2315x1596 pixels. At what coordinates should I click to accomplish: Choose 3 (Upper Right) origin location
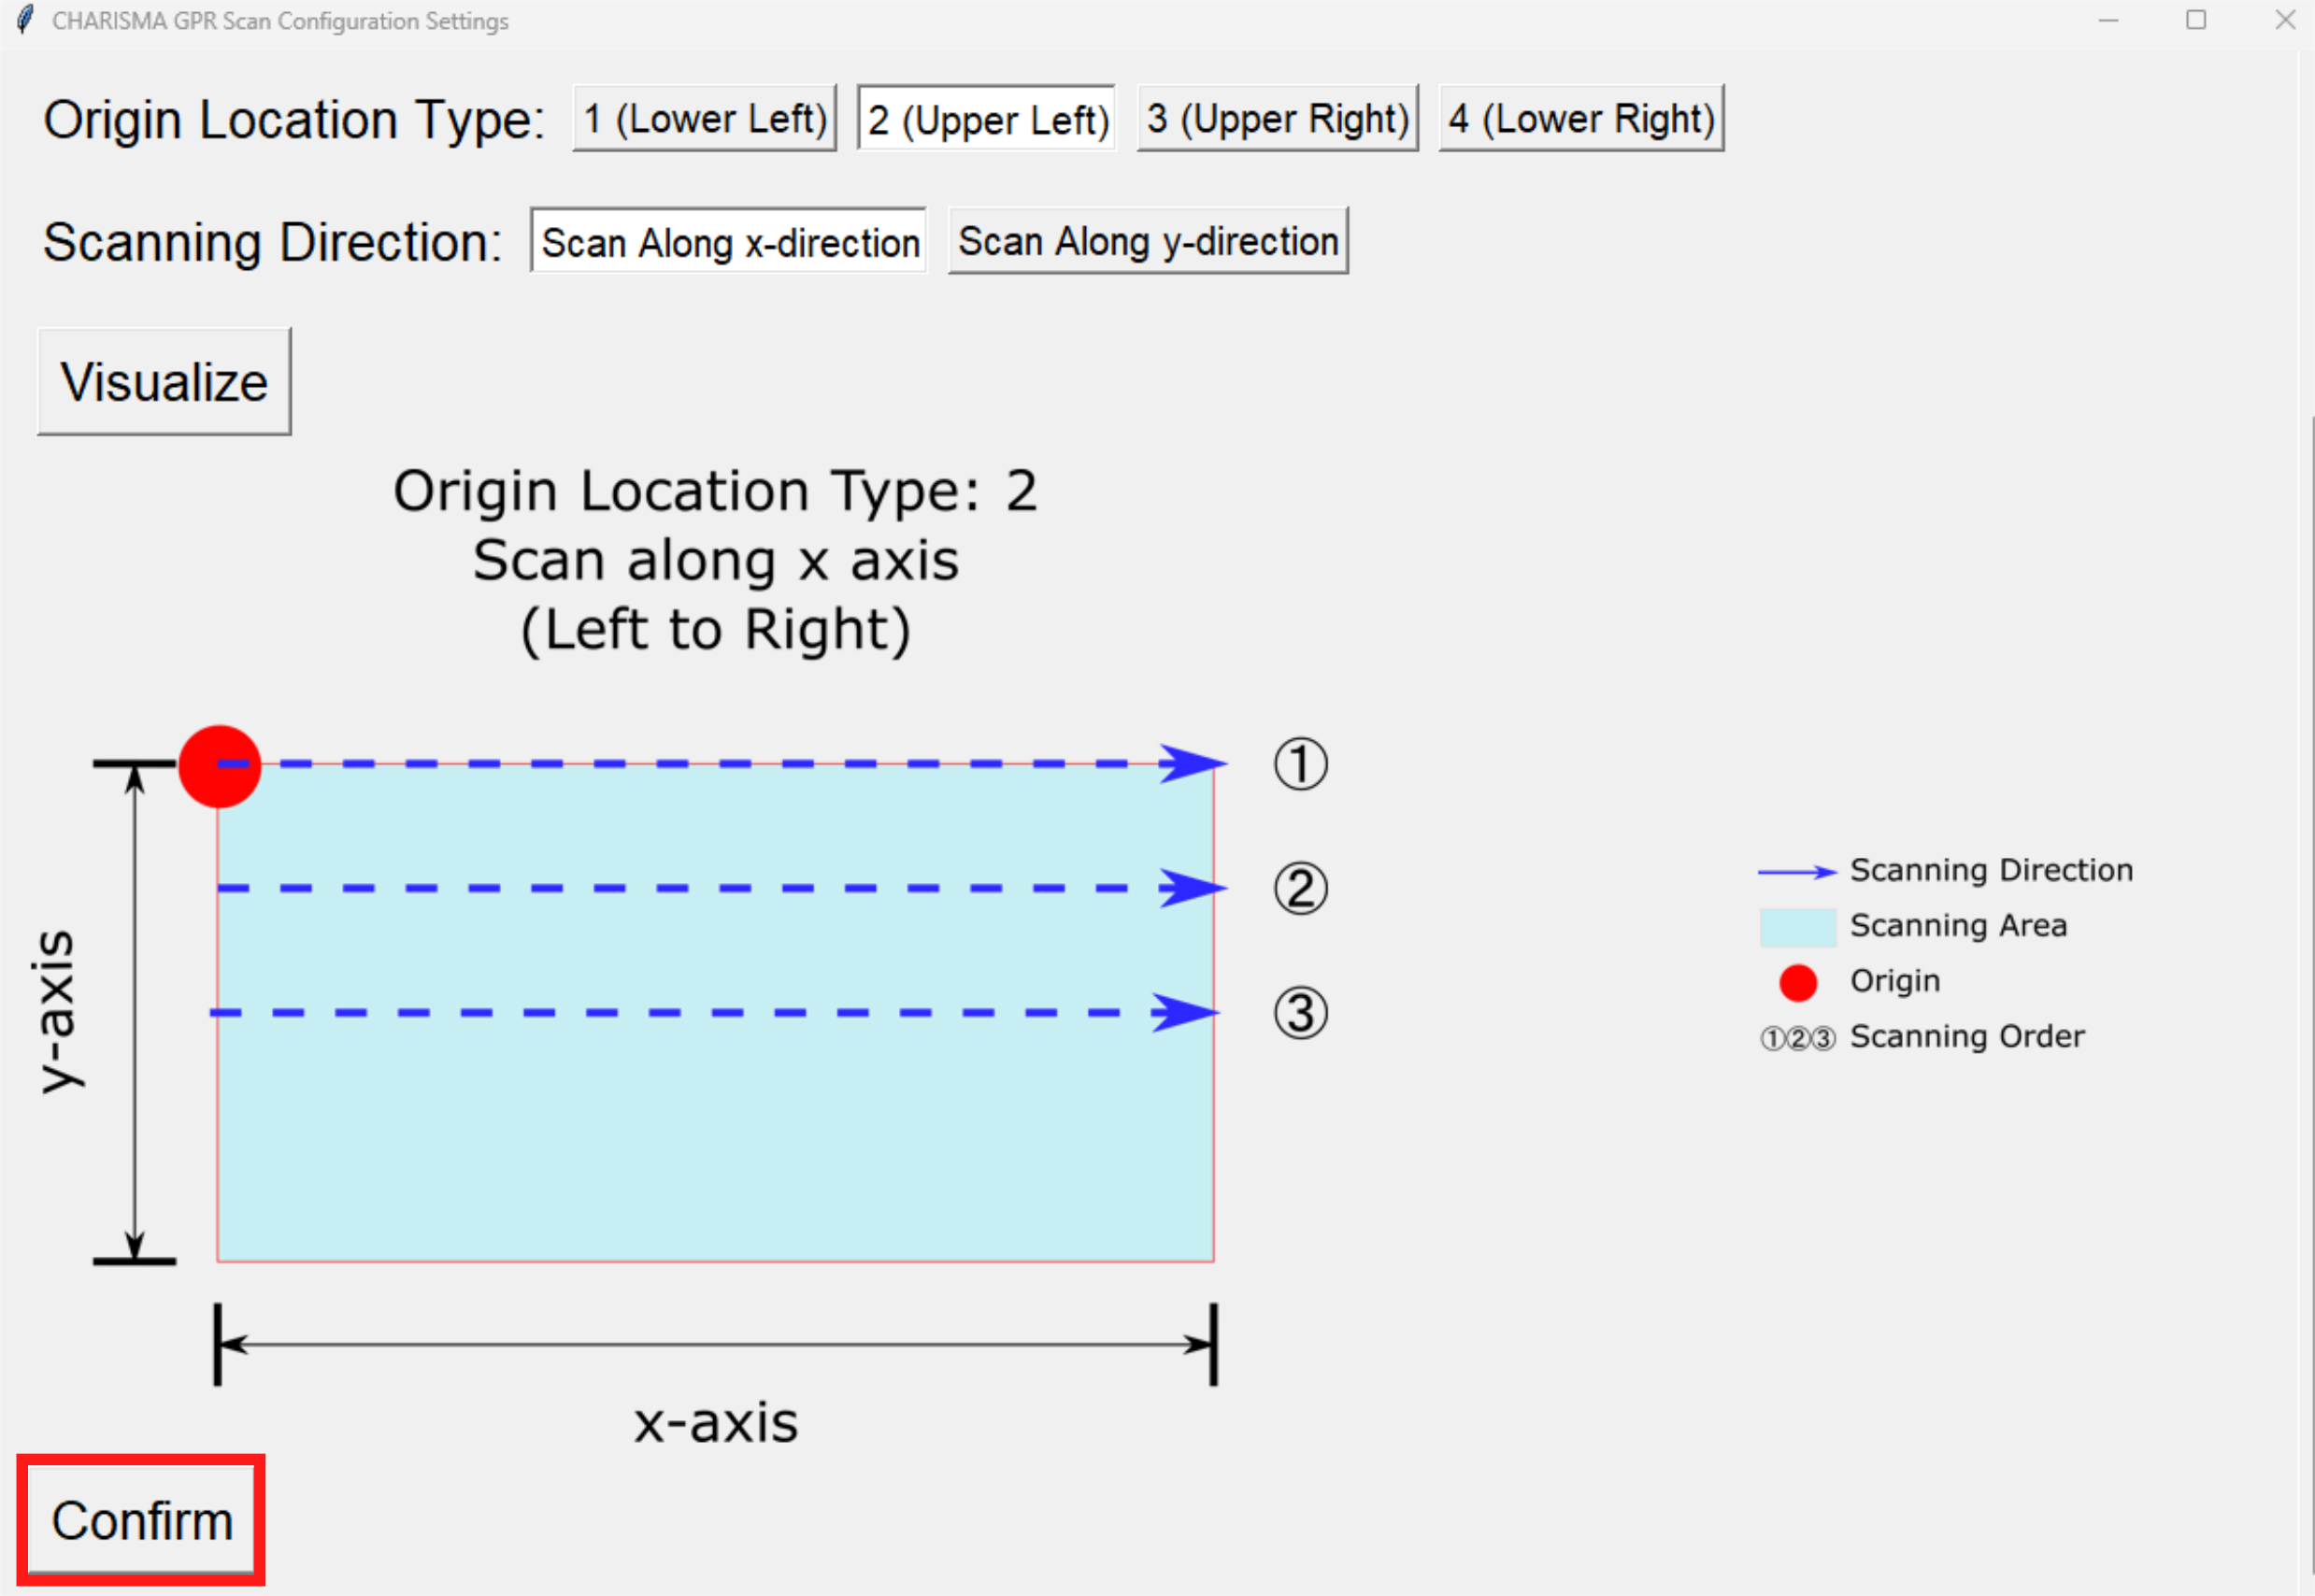1277,119
